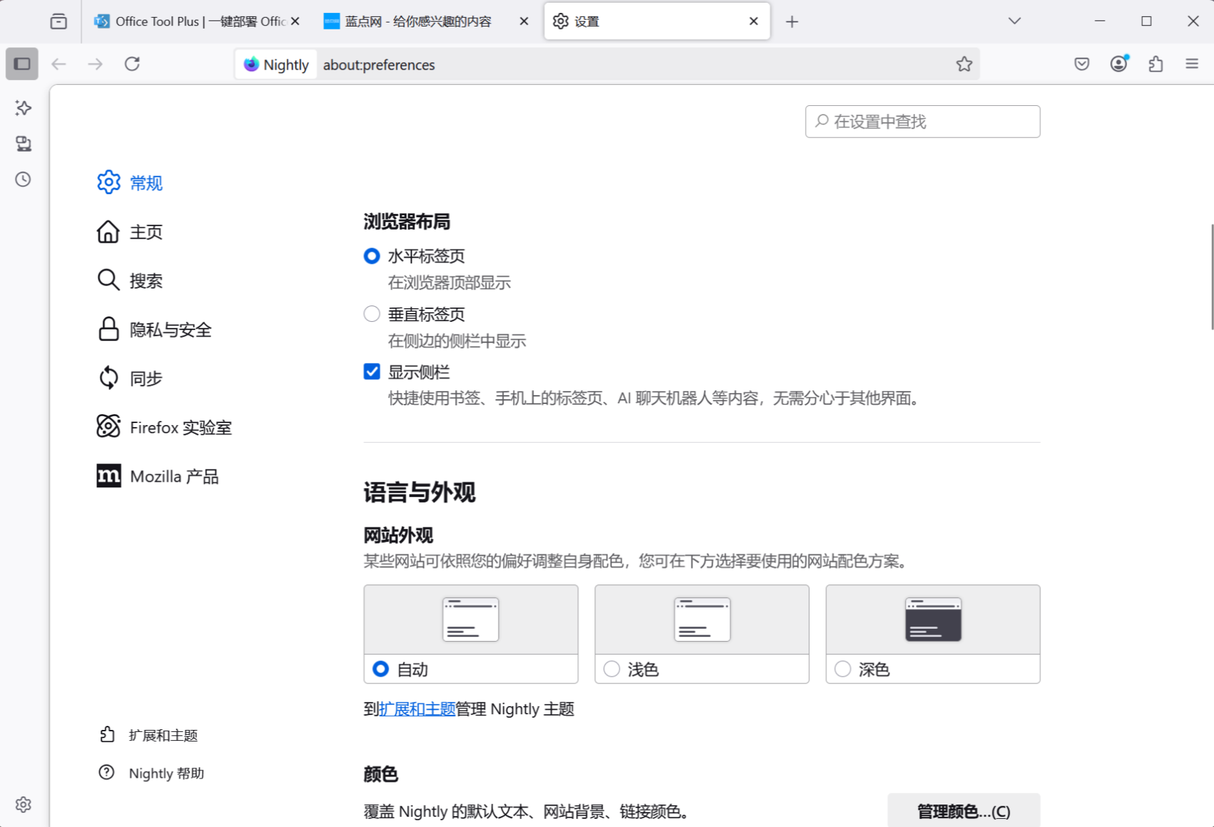Click the Pocket save icon
The image size is (1214, 827).
tap(1081, 64)
